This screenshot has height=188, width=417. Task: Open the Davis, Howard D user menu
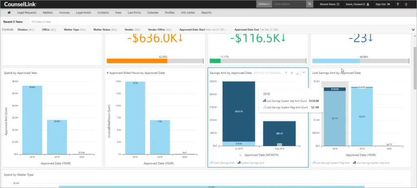click(x=357, y=4)
